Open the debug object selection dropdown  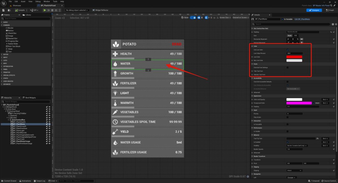pyautogui.click(x=77, y=10)
